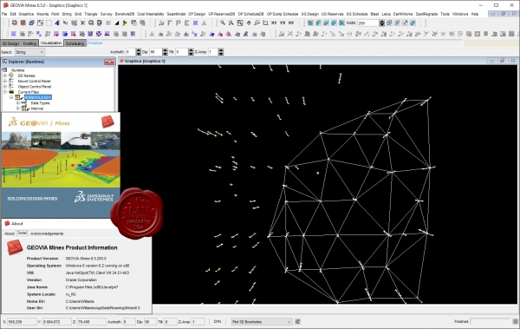Click the icon right of Plot 3D Boreholes
Screen dimensions: 520x329
pos(297,322)
